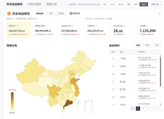Select the 近7日 time range
Image resolution: width=164 pixels, height=119 pixels.
tap(113, 4)
